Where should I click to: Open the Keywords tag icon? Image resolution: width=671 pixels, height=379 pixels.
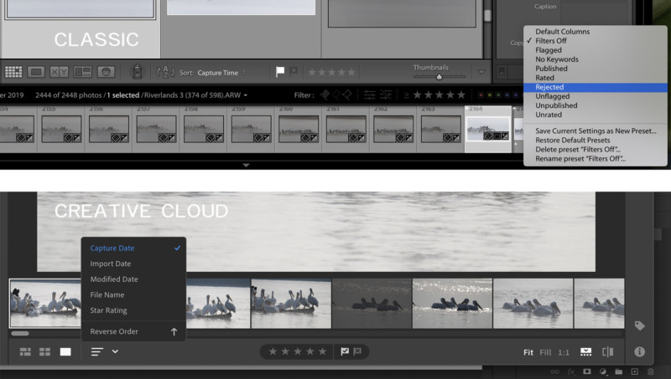point(640,325)
